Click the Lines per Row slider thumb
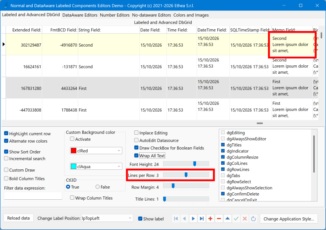Viewport: 326px width, 230px height. 186,175
